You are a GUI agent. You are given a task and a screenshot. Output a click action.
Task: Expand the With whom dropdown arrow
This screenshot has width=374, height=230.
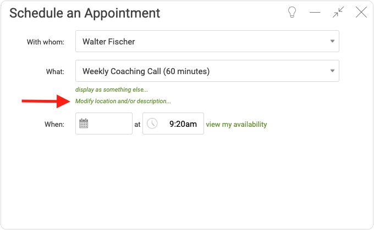click(332, 41)
